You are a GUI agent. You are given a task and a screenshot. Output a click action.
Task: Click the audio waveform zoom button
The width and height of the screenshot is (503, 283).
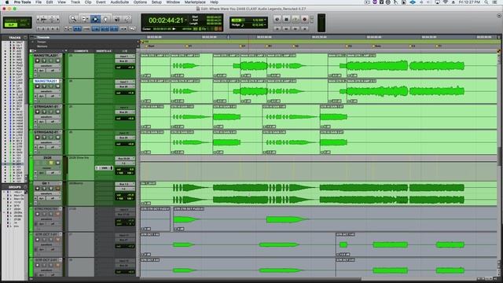tap(44, 20)
